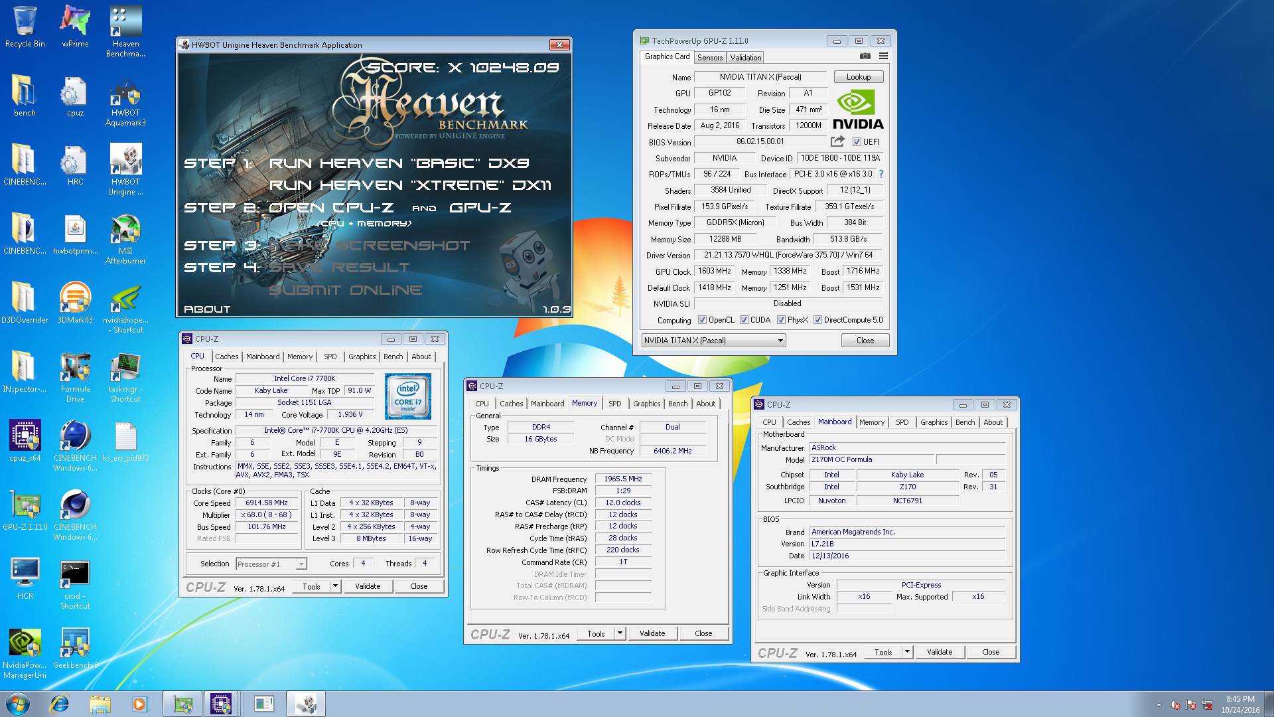This screenshot has height=717, width=1274.
Task: Click RUN HEAVEN "BASIC" DX9 option
Action: pos(399,163)
